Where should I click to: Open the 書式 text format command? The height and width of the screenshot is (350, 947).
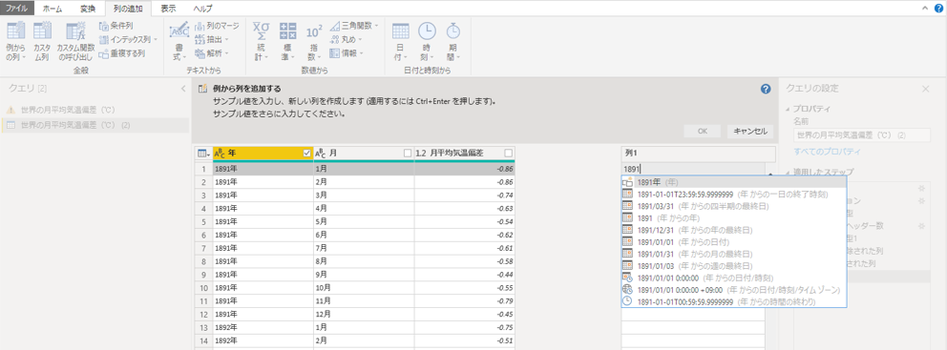point(179,40)
